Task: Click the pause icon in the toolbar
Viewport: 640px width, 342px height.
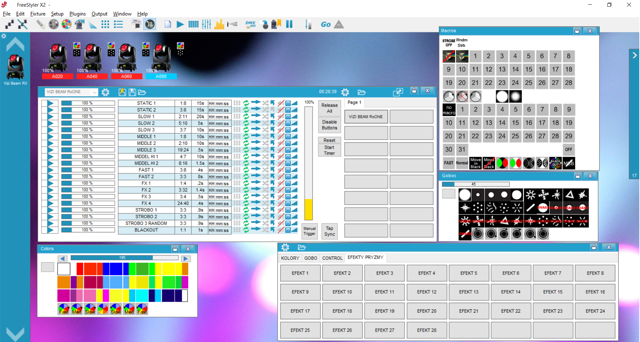Action: pyautogui.click(x=289, y=24)
